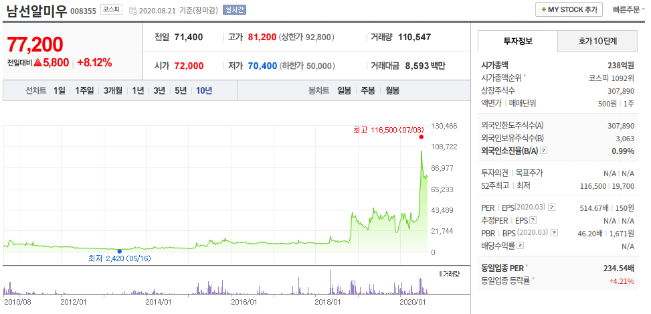Click the help icon beside 배당수익률
This screenshot has width=651, height=314.
click(x=521, y=246)
